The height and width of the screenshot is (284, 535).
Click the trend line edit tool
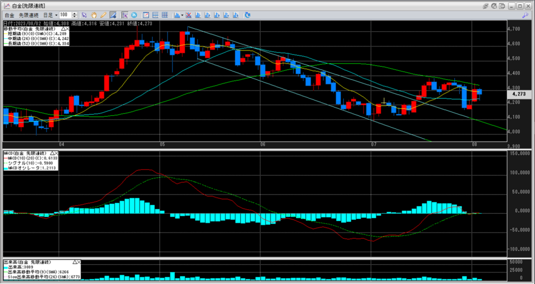coord(112,15)
